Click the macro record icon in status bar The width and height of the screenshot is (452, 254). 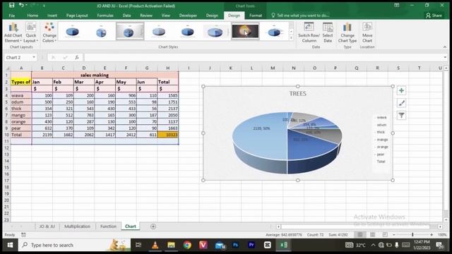click(x=23, y=235)
